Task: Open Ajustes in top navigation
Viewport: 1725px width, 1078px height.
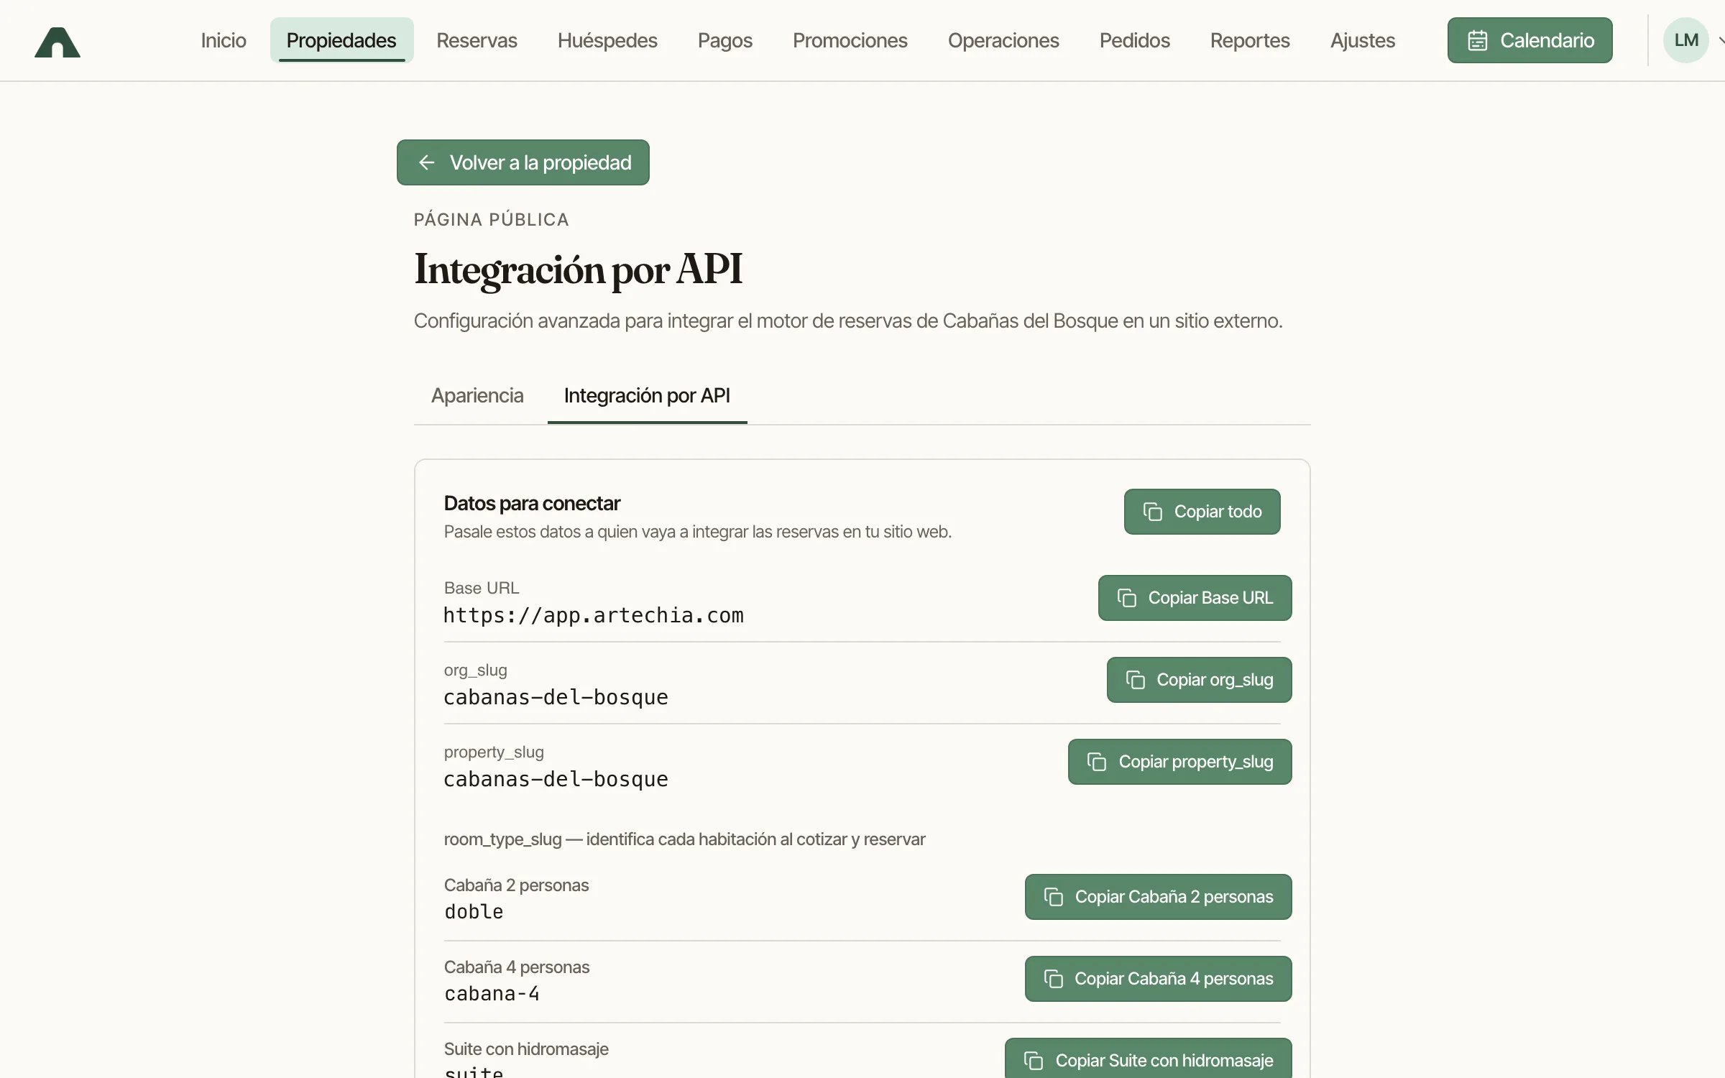Action: (1363, 40)
